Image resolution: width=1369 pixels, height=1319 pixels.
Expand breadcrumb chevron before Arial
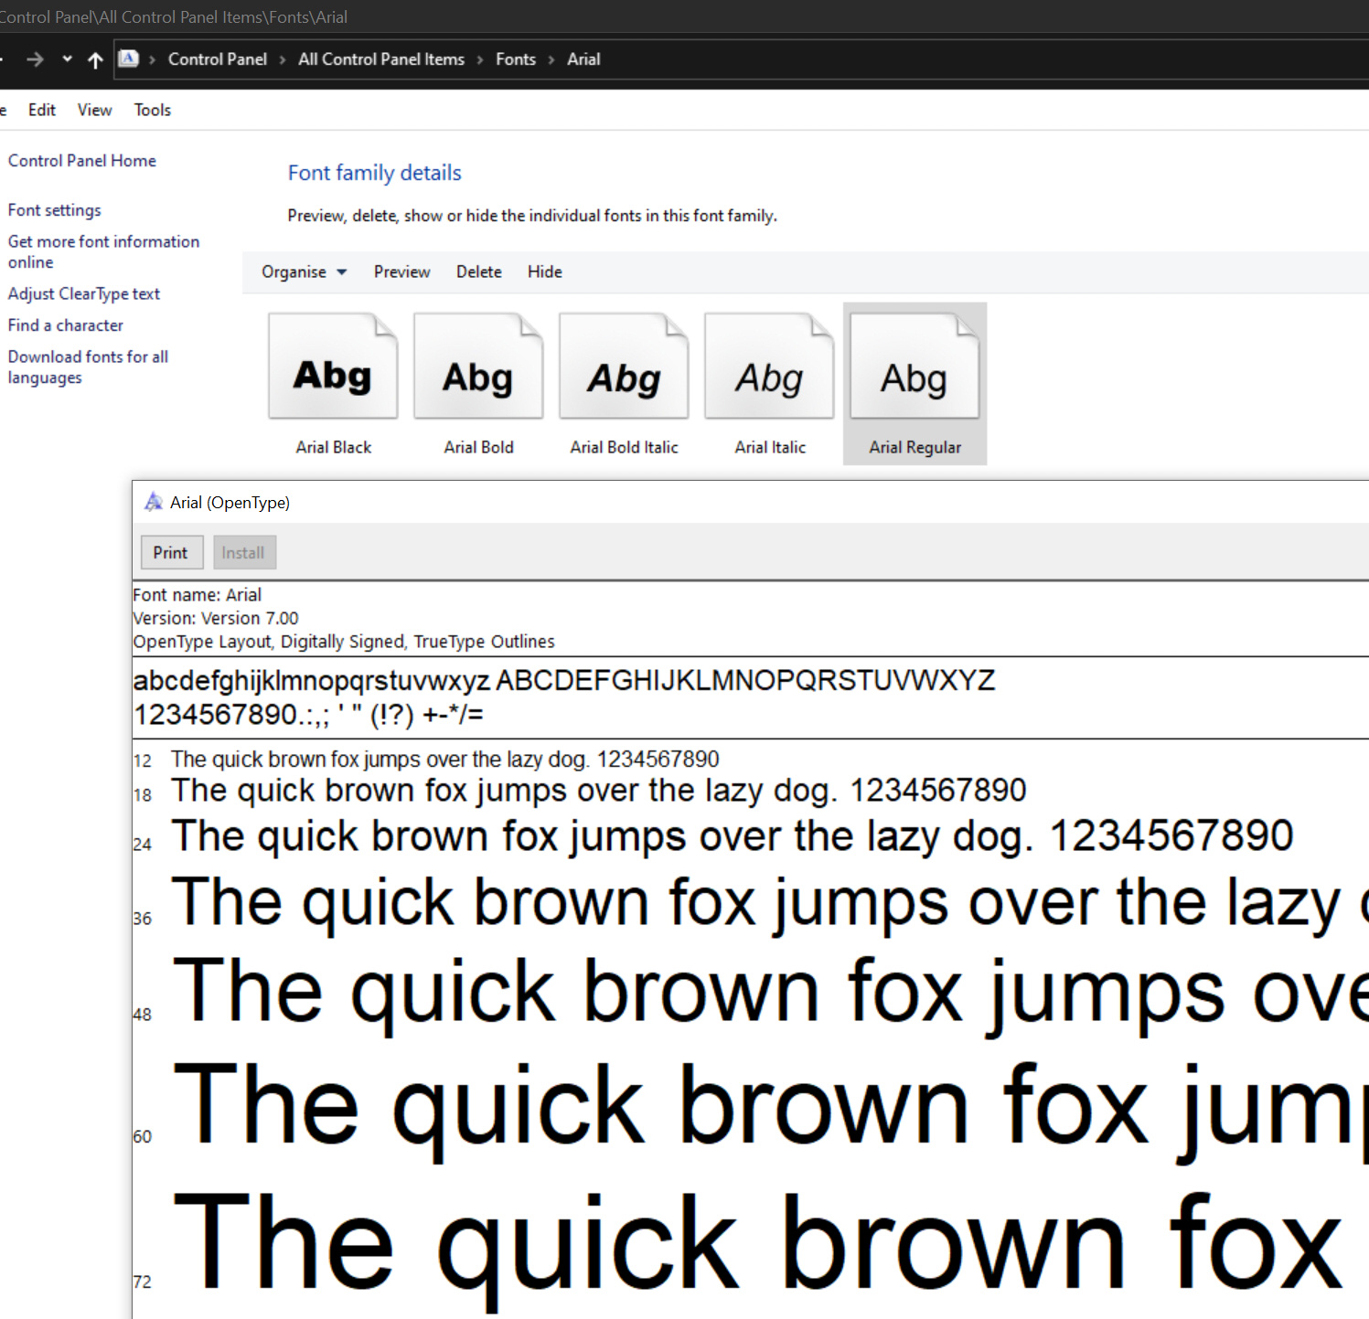coord(551,59)
